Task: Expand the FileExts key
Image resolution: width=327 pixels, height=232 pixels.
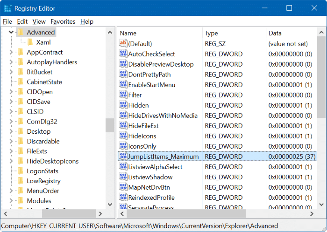Action: [x=11, y=151]
